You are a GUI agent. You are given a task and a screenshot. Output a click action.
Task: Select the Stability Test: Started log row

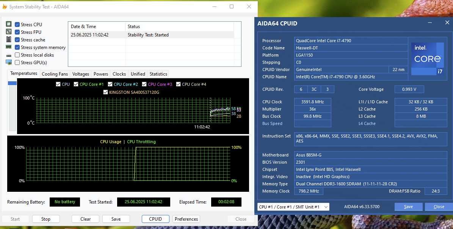pos(151,35)
